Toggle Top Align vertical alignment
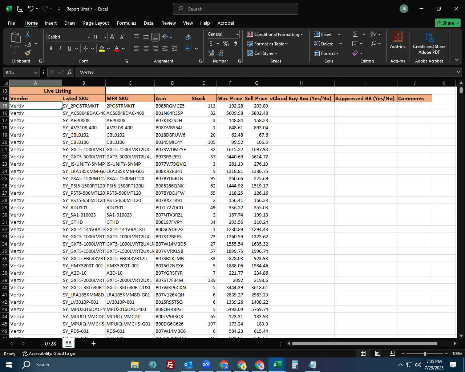Screen dimensions: 465x372 [137, 37]
